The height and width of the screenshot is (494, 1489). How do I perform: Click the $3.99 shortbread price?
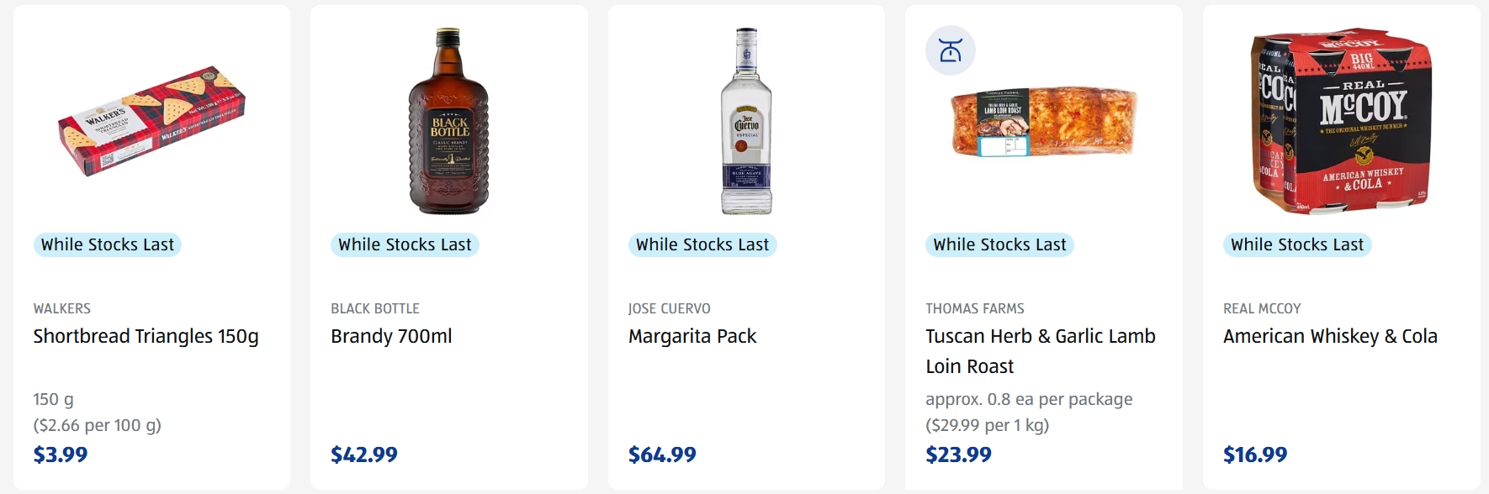[x=61, y=455]
